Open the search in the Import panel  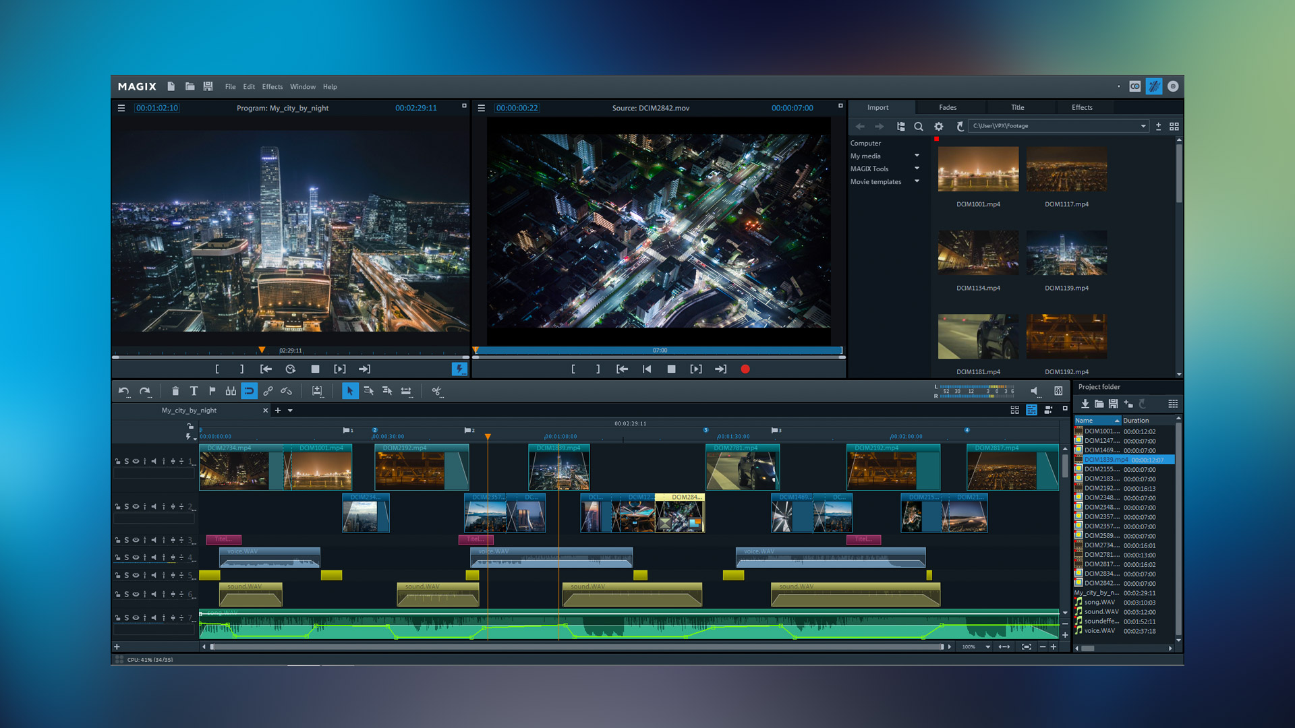click(919, 126)
